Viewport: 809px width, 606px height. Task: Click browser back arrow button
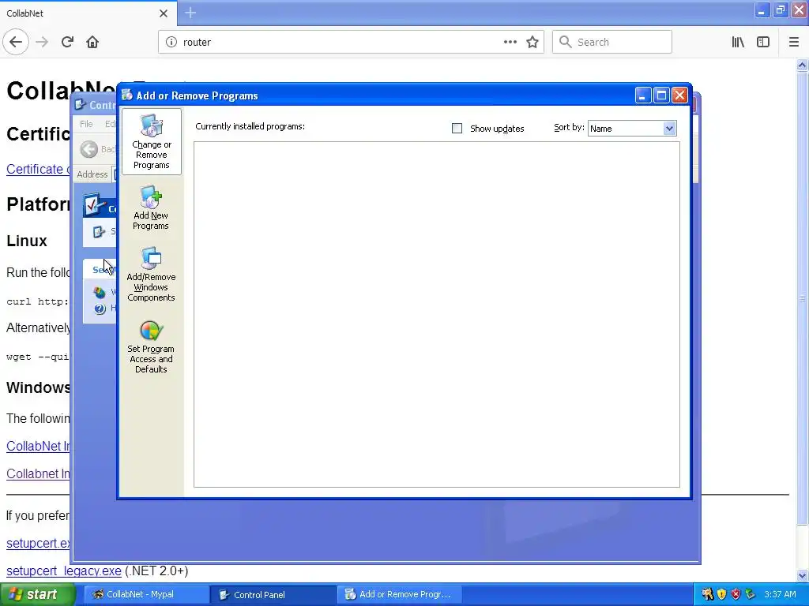[x=16, y=42]
